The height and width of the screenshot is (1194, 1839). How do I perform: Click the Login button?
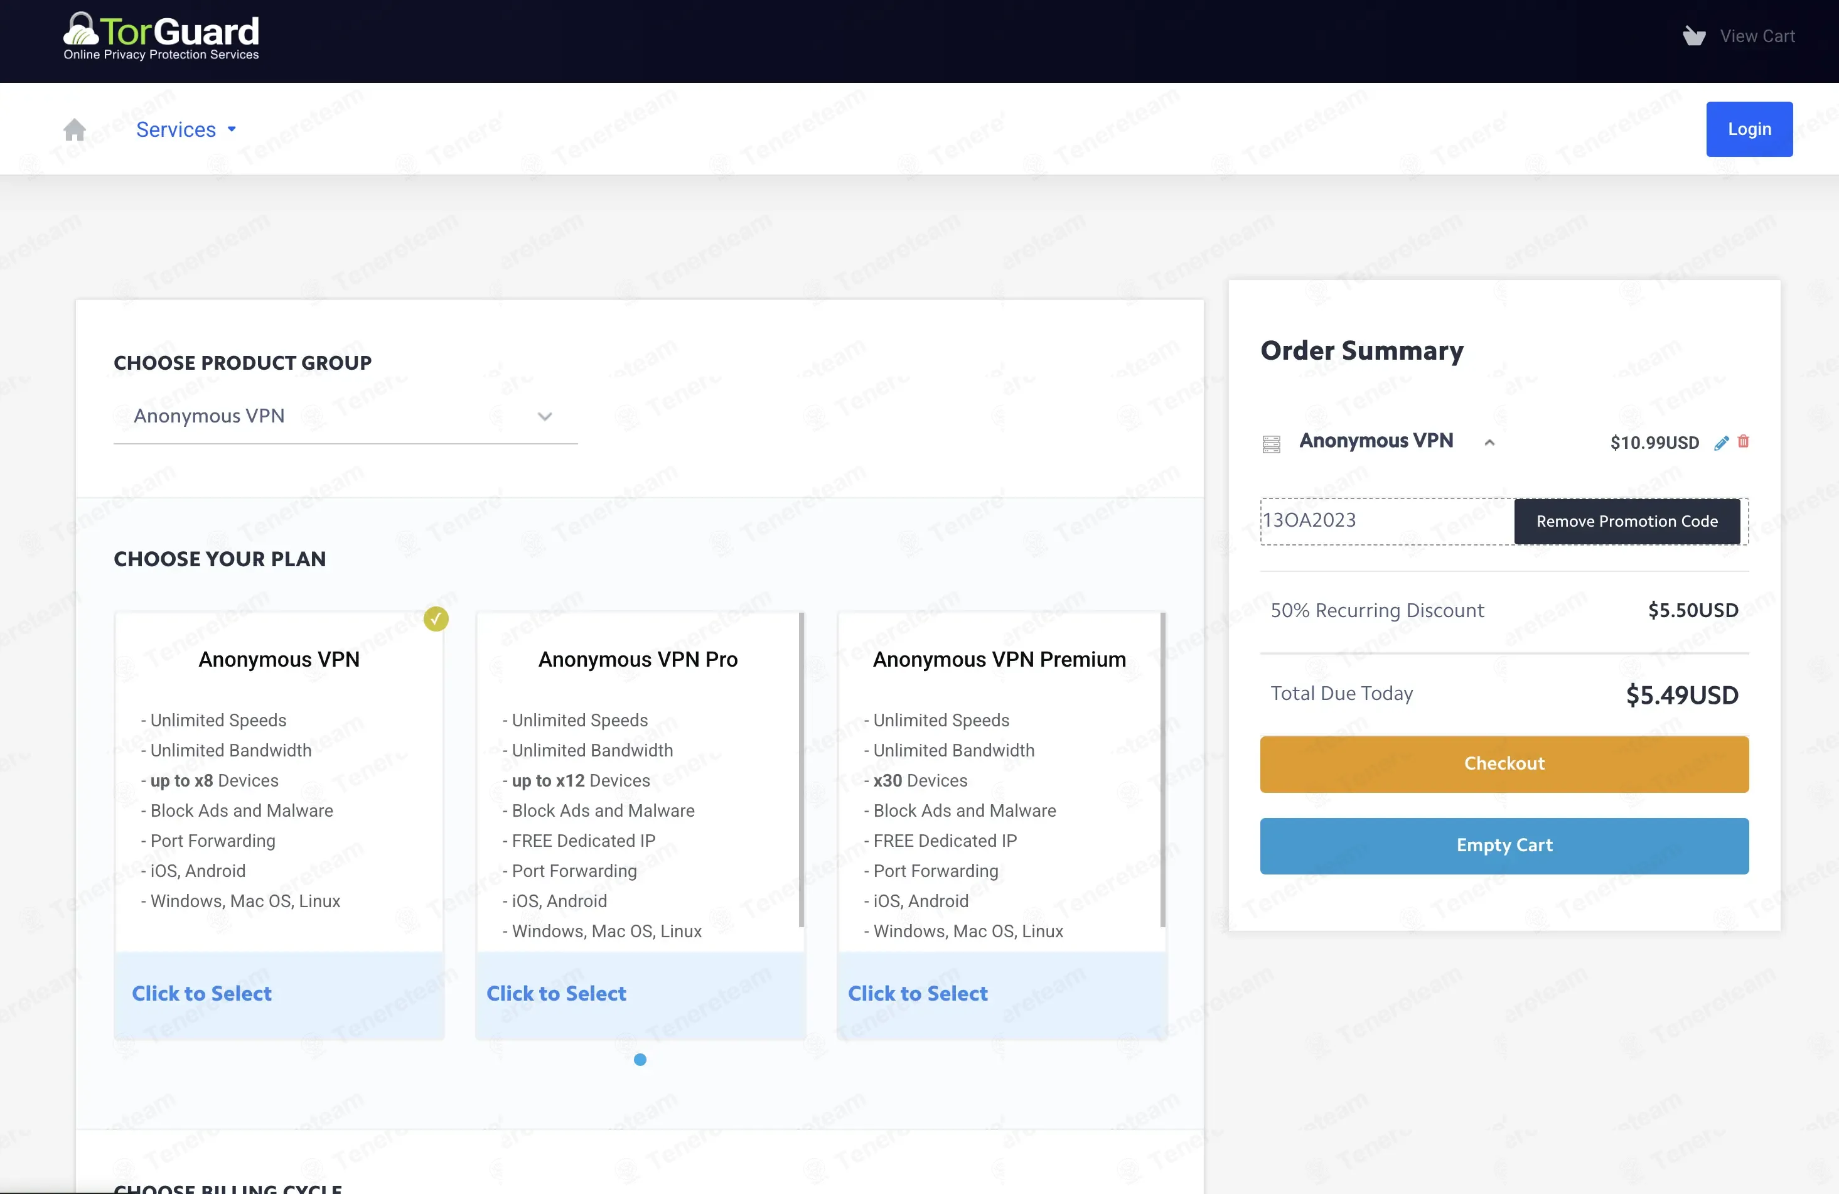pos(1749,129)
